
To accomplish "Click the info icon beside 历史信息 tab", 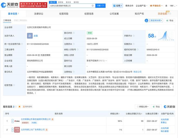I will [x=170, y=14].
